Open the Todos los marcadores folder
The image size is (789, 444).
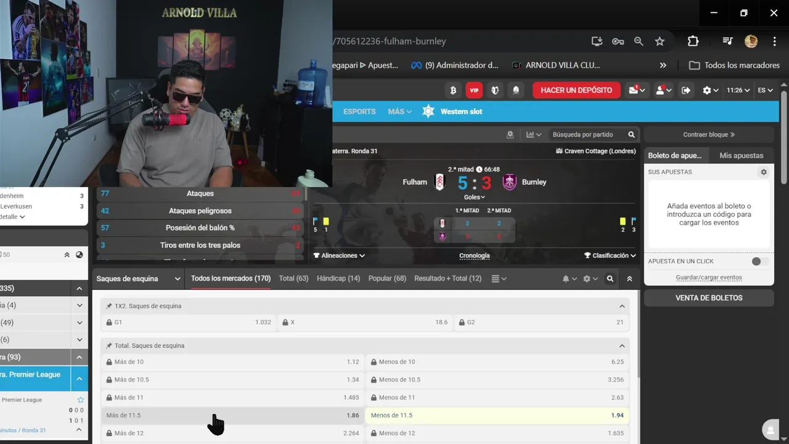click(734, 65)
